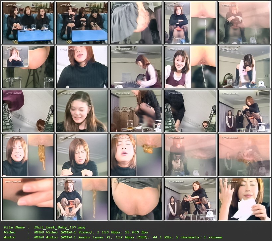Click the file name Shit_Lesb_Baby_157.mpg text
Viewport: 272px width, 241px height.
(60, 227)
